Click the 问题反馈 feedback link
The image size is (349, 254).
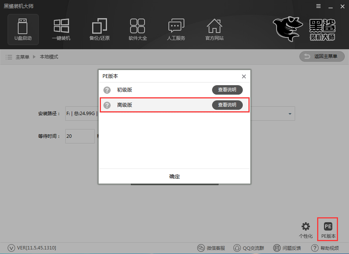tap(287, 248)
